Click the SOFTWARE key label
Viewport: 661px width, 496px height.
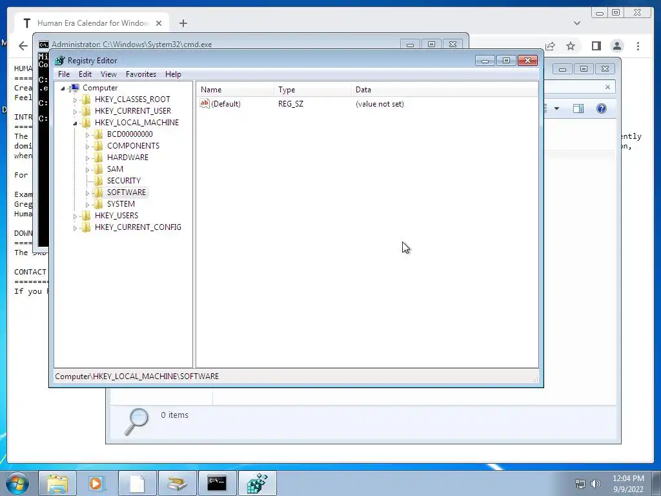(x=126, y=192)
